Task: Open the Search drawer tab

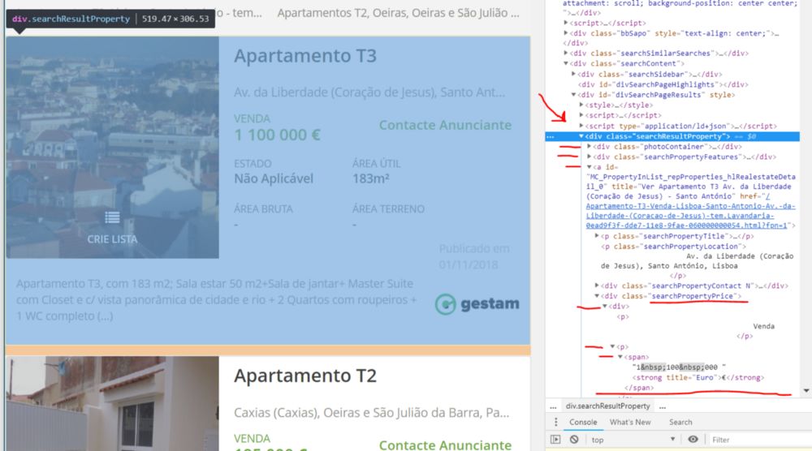Action: (x=680, y=422)
